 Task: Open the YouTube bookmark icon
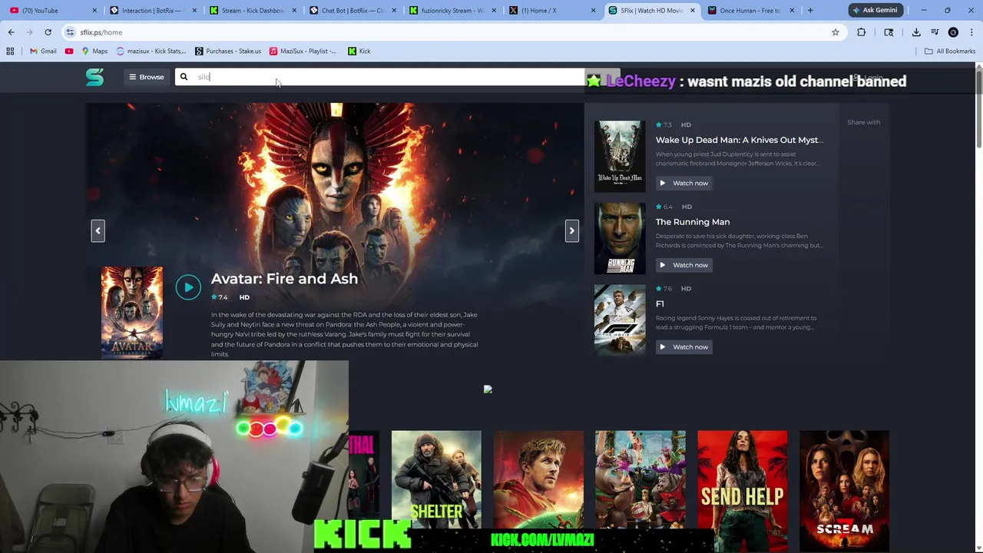(69, 51)
